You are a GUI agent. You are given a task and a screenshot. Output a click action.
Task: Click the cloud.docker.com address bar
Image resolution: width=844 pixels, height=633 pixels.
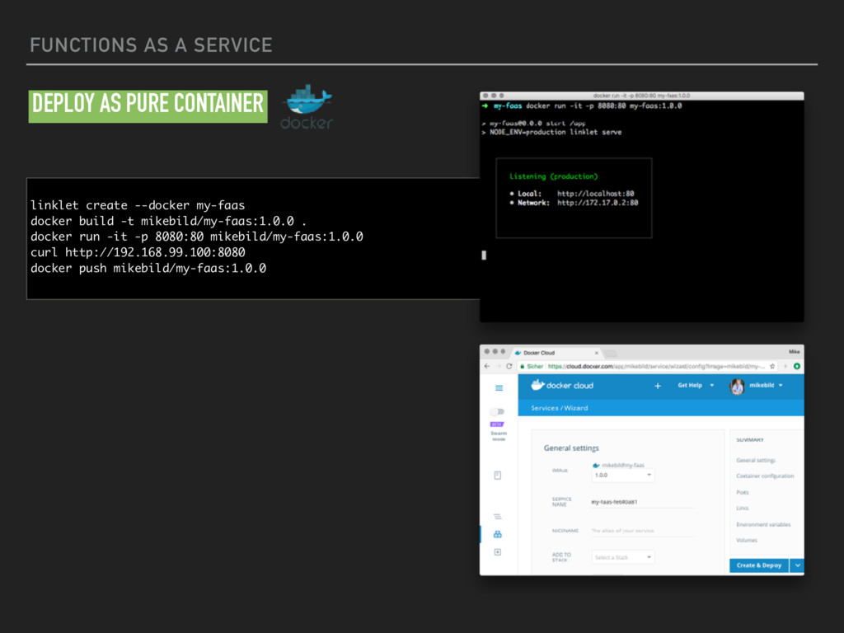tap(648, 367)
